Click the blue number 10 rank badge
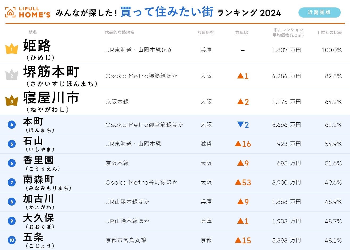The image size is (350, 250). point(12,240)
